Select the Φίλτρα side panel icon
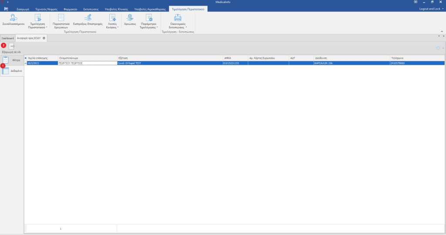The width and height of the screenshot is (446, 235). tap(6, 60)
